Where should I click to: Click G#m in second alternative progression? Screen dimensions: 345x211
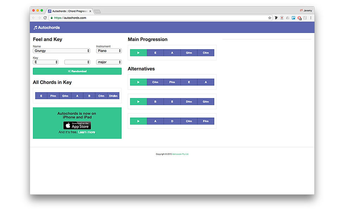pyautogui.click(x=206, y=102)
